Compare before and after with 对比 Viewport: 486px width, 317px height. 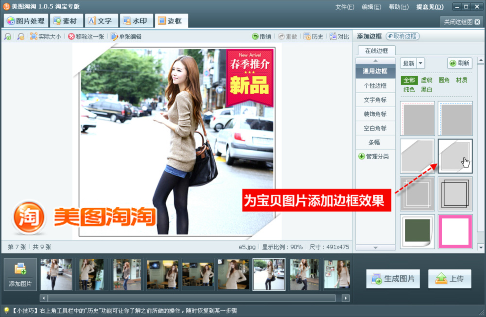[x=339, y=36]
